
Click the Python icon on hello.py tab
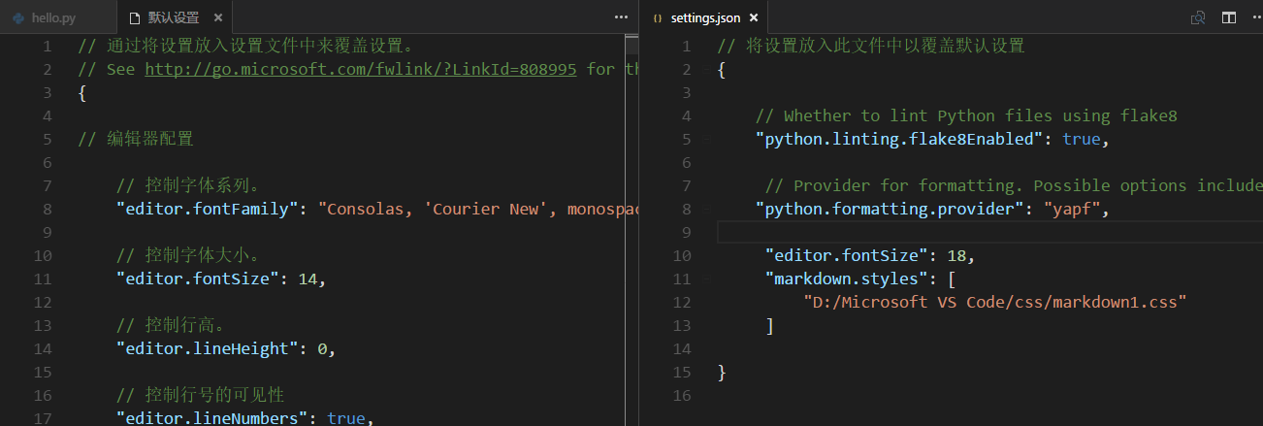coord(18,17)
